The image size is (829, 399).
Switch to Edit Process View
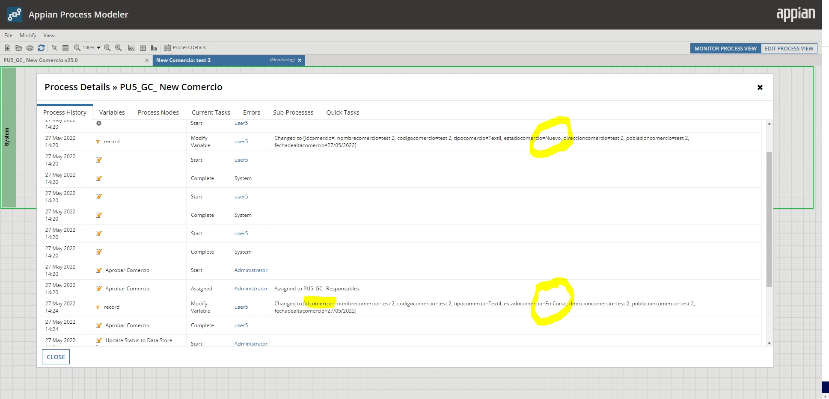coord(789,48)
